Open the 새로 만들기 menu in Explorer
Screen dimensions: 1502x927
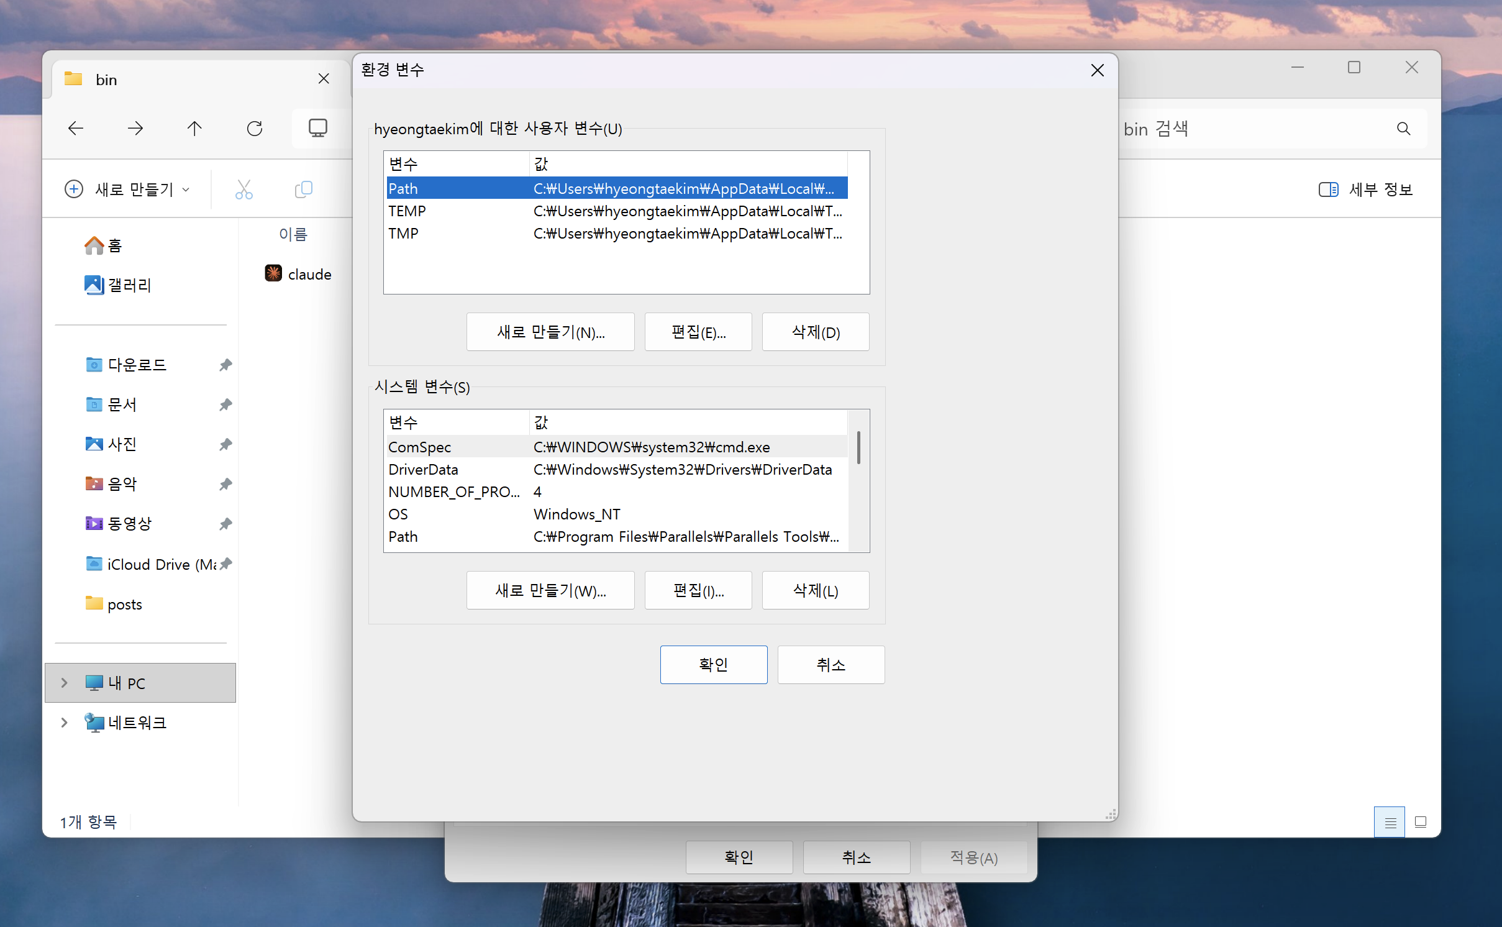click(127, 189)
